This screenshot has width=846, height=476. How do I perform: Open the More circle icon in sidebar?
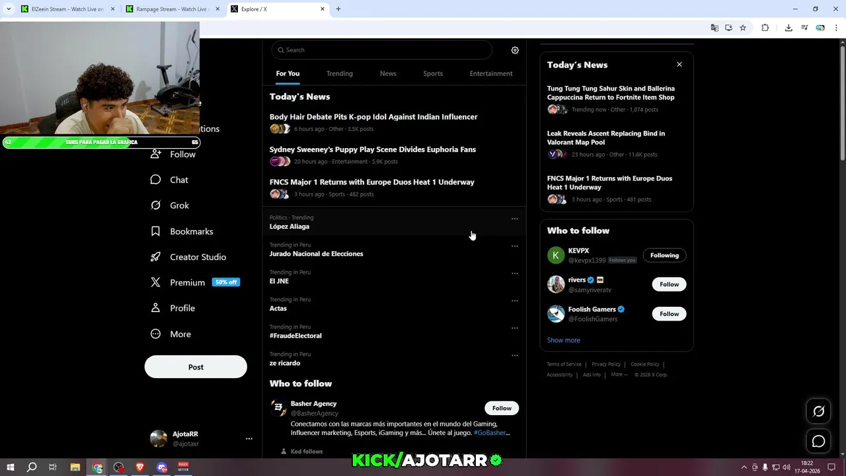click(x=155, y=334)
